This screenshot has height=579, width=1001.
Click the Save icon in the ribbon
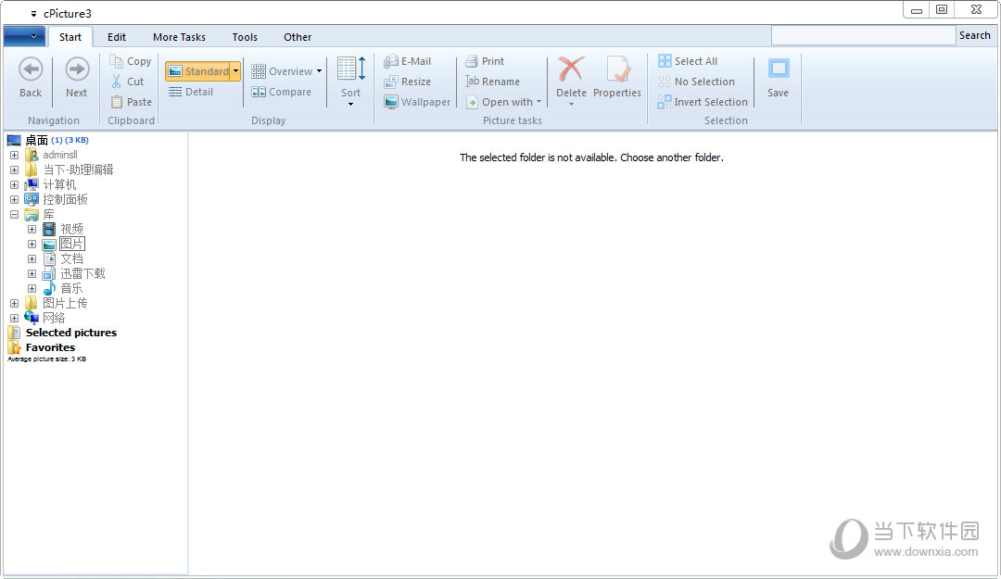779,70
